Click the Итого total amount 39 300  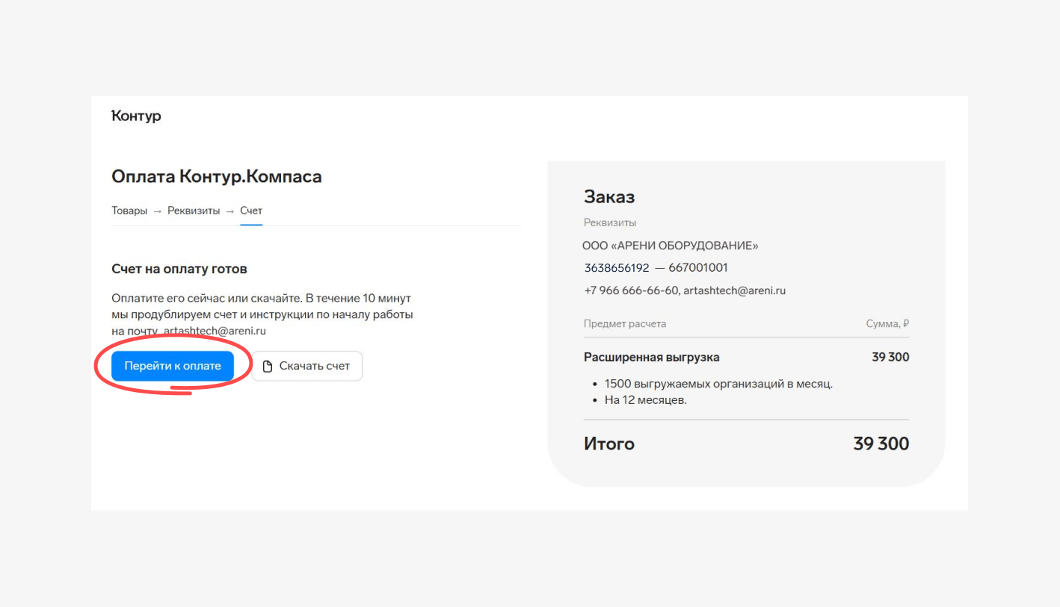coord(881,443)
